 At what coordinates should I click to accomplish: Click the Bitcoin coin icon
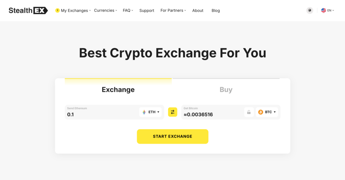pyautogui.click(x=261, y=112)
